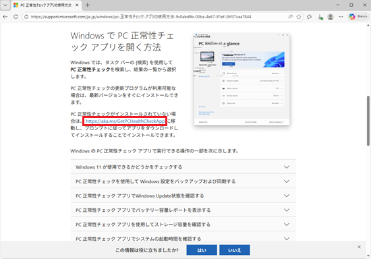Image resolution: width=371 pixels, height=259 pixels.
Task: Open the downloads icon in toolbar
Action: (x=320, y=17)
